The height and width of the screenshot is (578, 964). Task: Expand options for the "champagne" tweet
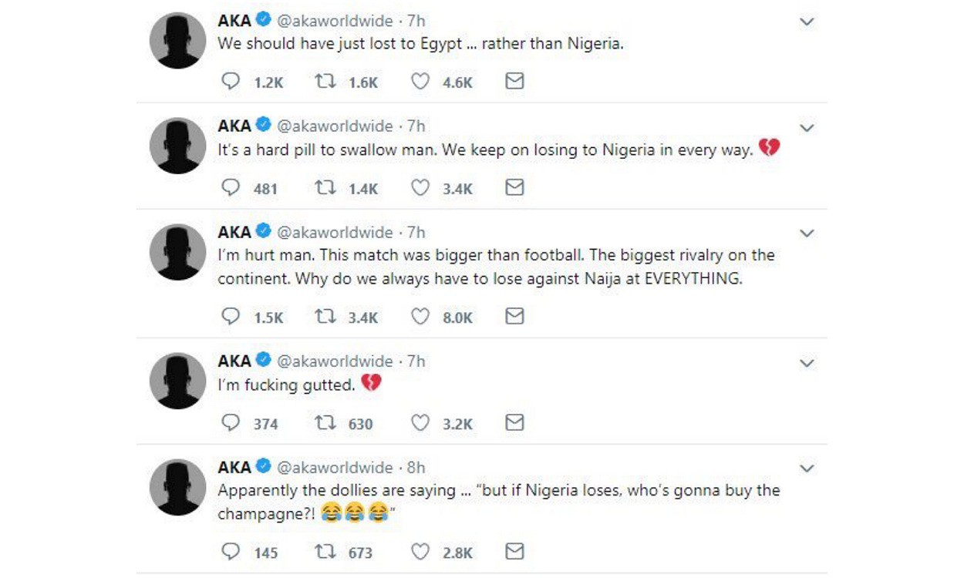tap(807, 469)
